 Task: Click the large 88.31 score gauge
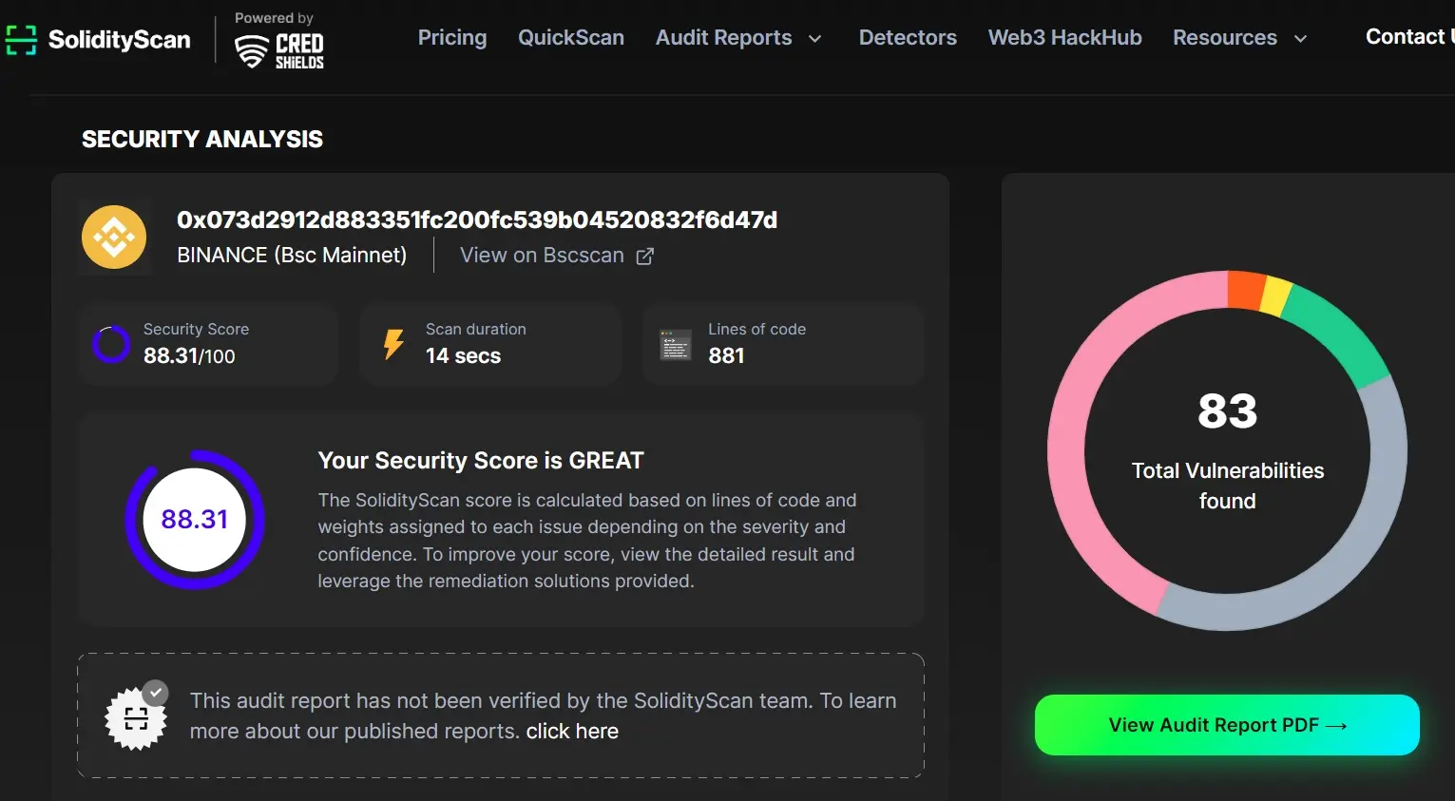coord(195,520)
